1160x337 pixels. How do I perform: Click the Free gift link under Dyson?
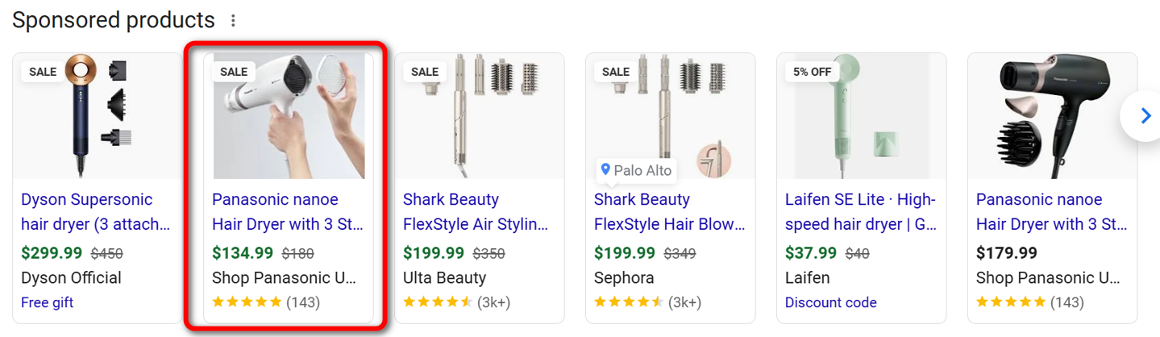coord(48,302)
